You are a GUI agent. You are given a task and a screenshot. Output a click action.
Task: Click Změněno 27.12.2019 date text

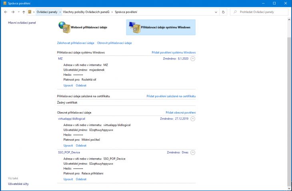pyautogui.click(x=174, y=118)
